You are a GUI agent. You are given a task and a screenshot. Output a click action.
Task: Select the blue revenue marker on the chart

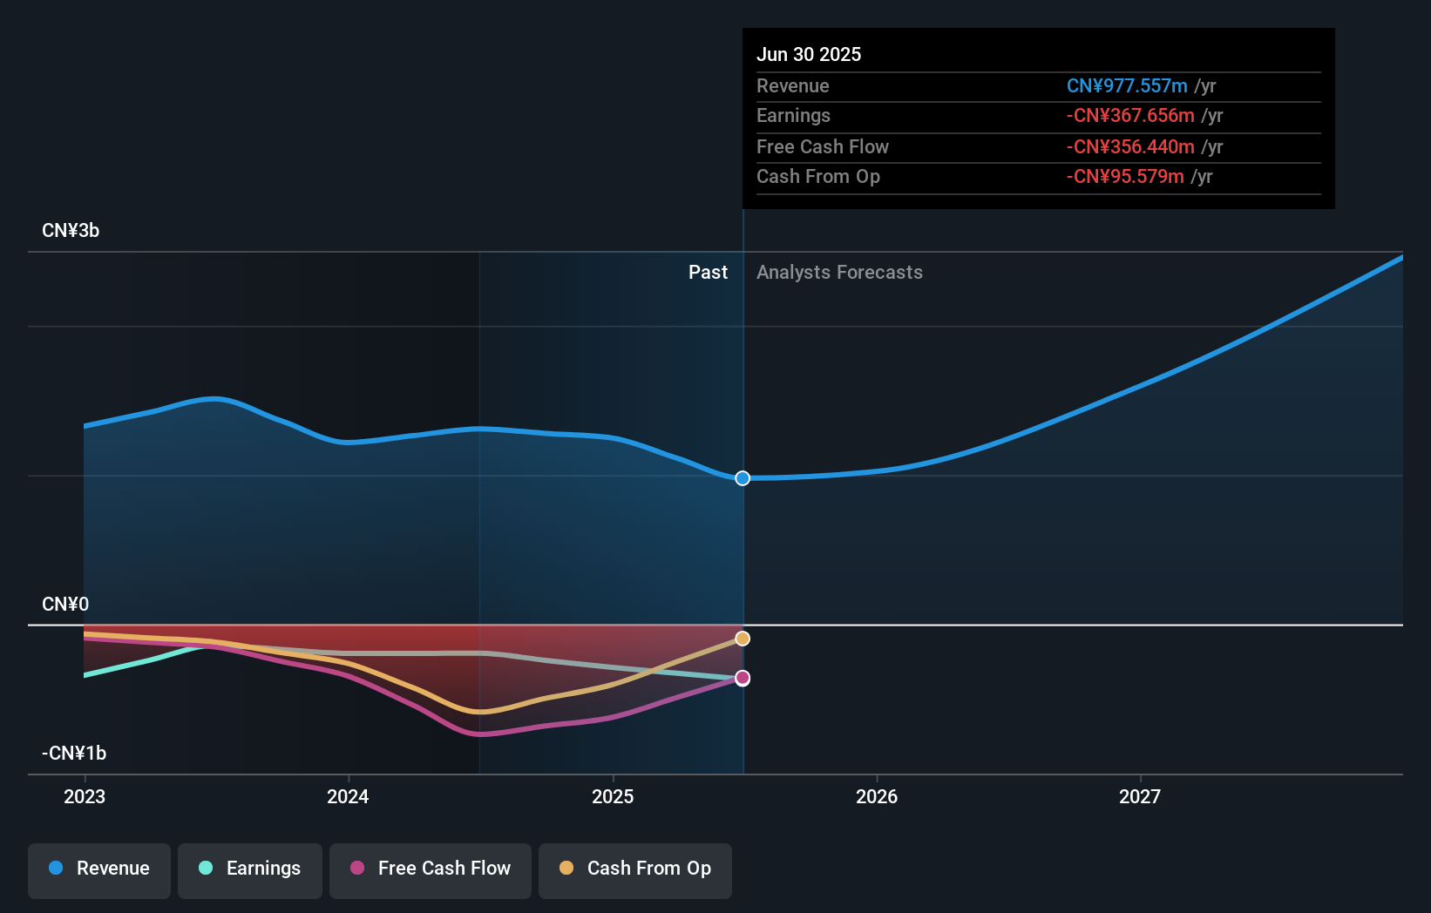pyautogui.click(x=742, y=477)
